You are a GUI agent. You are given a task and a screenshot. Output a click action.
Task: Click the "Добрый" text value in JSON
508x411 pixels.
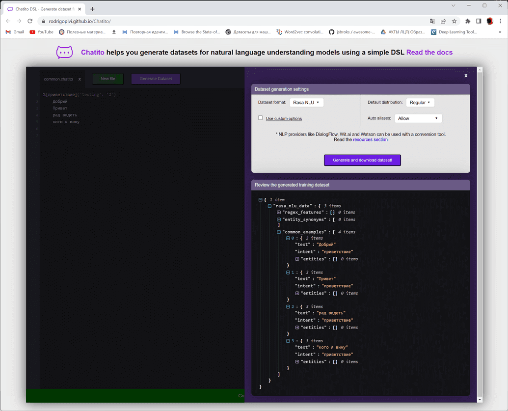[326, 245]
